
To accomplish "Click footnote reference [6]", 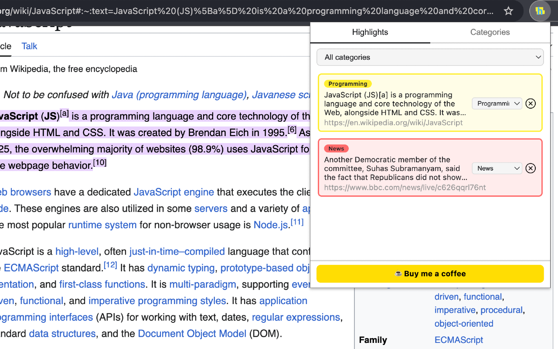I will pyautogui.click(x=292, y=130).
